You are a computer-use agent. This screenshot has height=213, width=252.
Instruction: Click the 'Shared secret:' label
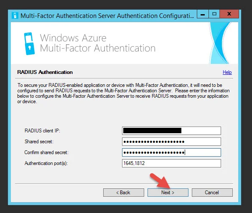point(39,142)
